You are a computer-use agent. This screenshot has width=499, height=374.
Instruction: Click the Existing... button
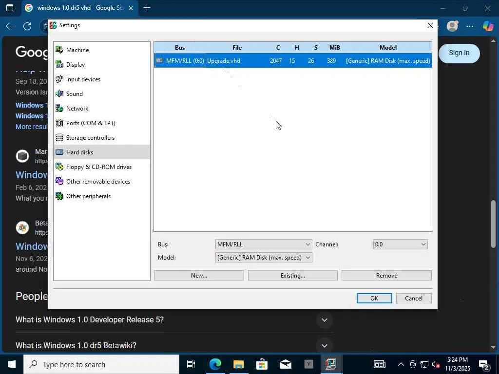[x=293, y=276]
